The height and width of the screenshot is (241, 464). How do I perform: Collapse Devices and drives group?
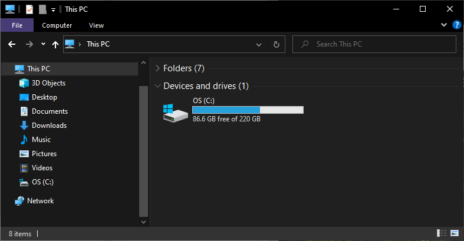coord(157,86)
